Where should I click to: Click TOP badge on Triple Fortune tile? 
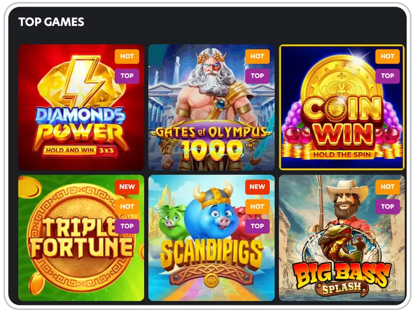127,226
